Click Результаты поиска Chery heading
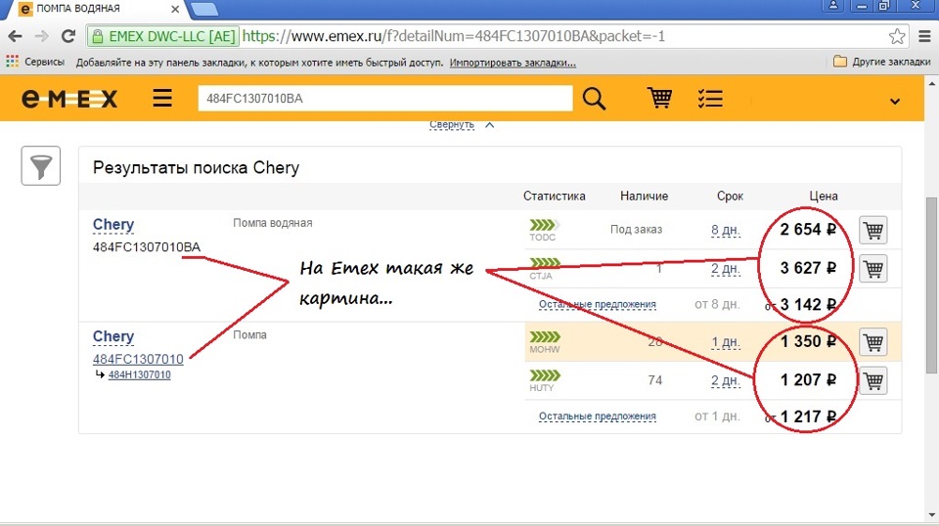This screenshot has height=526, width=939. (x=196, y=167)
